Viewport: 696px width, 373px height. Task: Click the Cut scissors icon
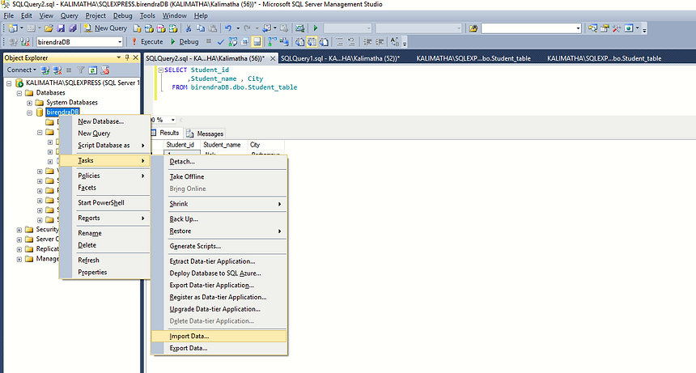pos(189,28)
